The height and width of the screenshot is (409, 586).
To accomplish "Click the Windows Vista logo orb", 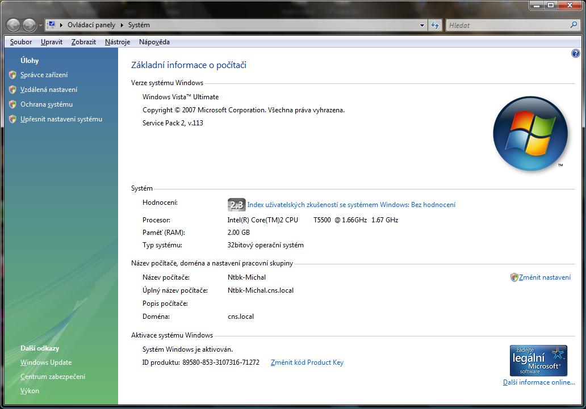I will [530, 133].
